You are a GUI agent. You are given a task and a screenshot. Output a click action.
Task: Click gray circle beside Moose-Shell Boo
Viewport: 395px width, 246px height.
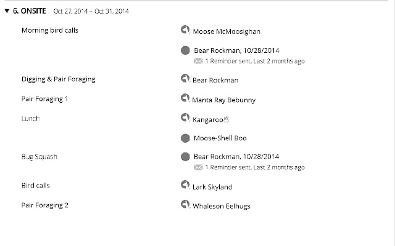(x=185, y=138)
